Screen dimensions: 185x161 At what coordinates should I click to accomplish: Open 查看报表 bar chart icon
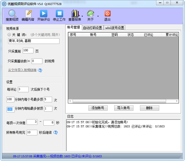(x=75, y=13)
